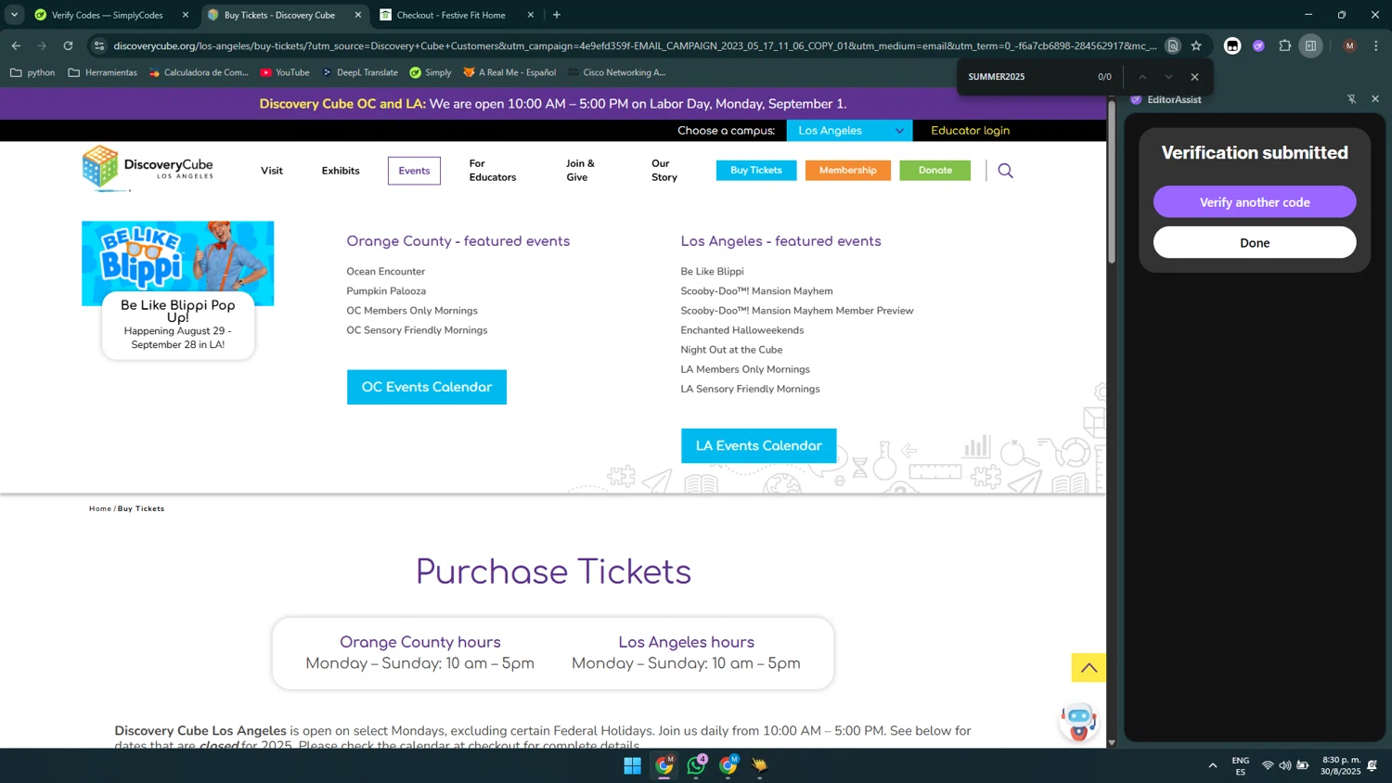Image resolution: width=1392 pixels, height=783 pixels.
Task: Click the Be Like Blippi banner image
Action: click(x=177, y=263)
